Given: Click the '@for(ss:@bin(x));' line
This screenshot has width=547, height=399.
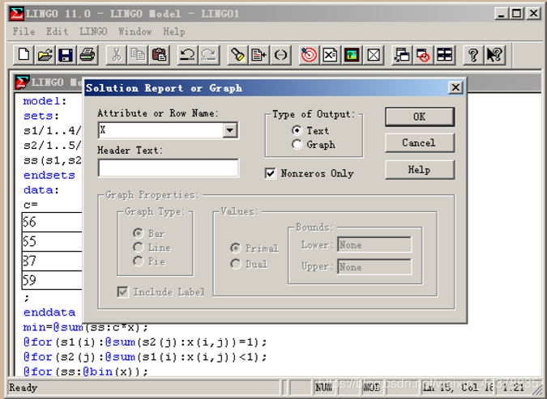Looking at the screenshot, I should 86,371.
